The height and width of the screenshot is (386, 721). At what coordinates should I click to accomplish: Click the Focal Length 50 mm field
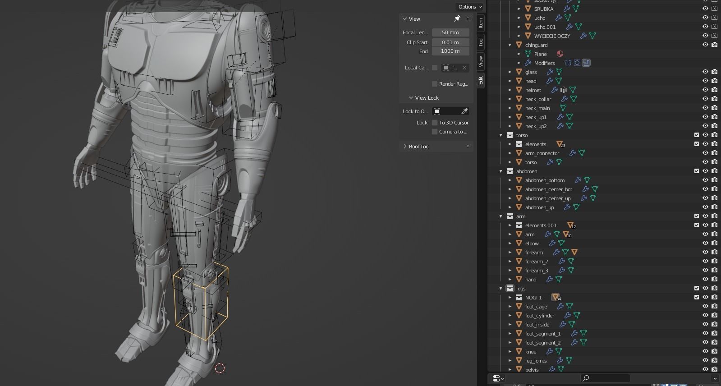[450, 32]
